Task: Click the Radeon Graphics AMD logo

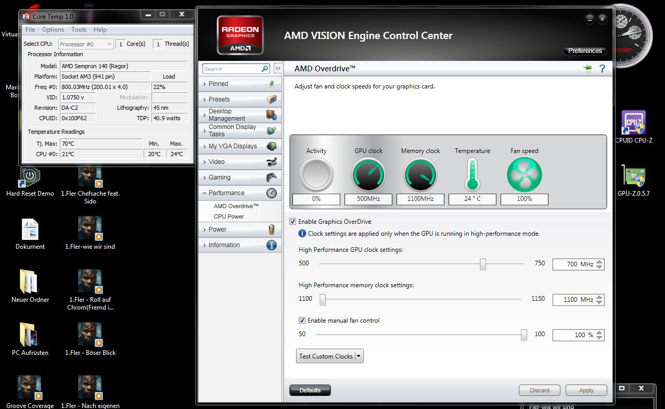Action: click(240, 35)
